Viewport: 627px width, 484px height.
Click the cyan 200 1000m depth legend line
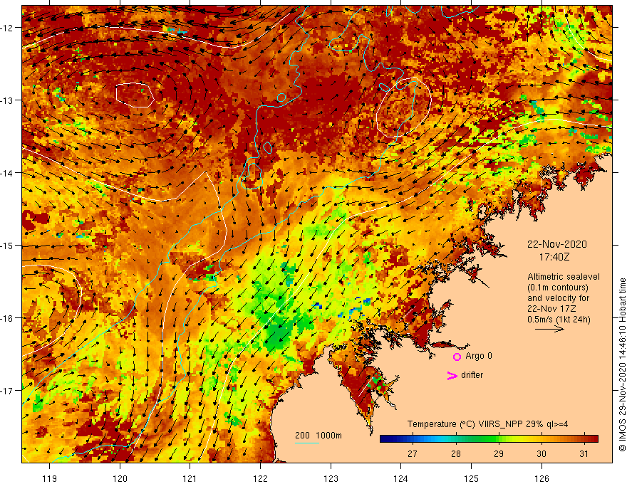point(306,443)
